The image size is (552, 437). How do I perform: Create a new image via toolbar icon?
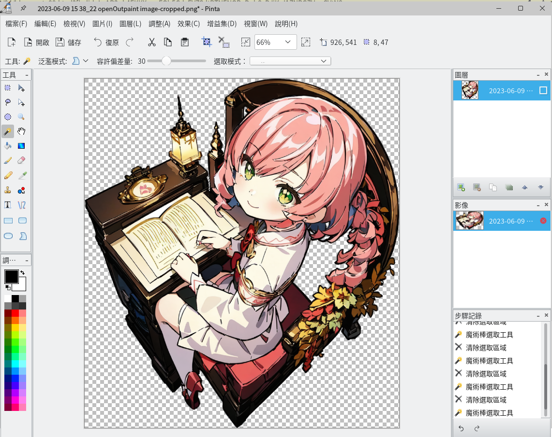[x=12, y=42]
